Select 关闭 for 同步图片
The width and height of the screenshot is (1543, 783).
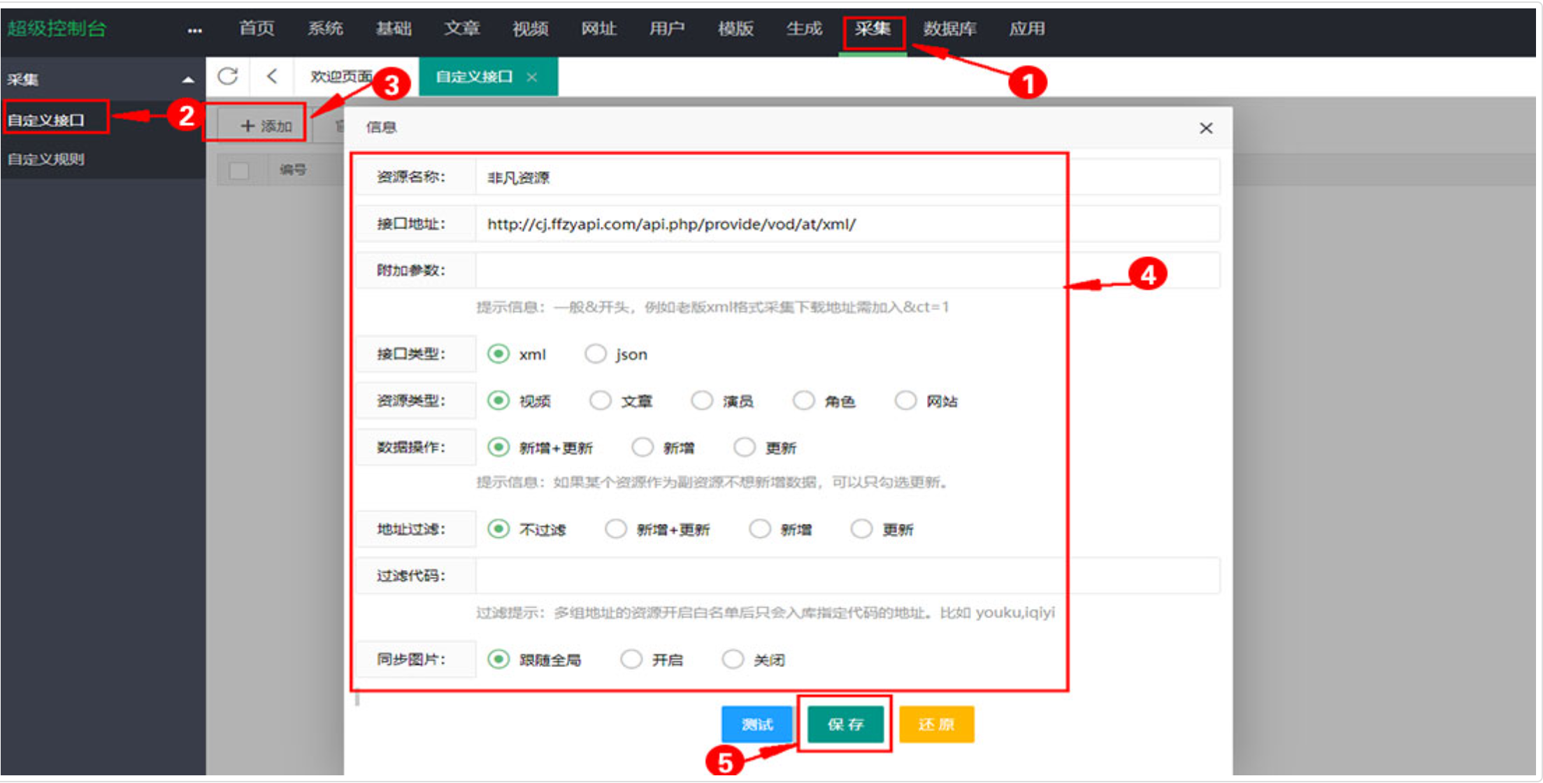733,659
